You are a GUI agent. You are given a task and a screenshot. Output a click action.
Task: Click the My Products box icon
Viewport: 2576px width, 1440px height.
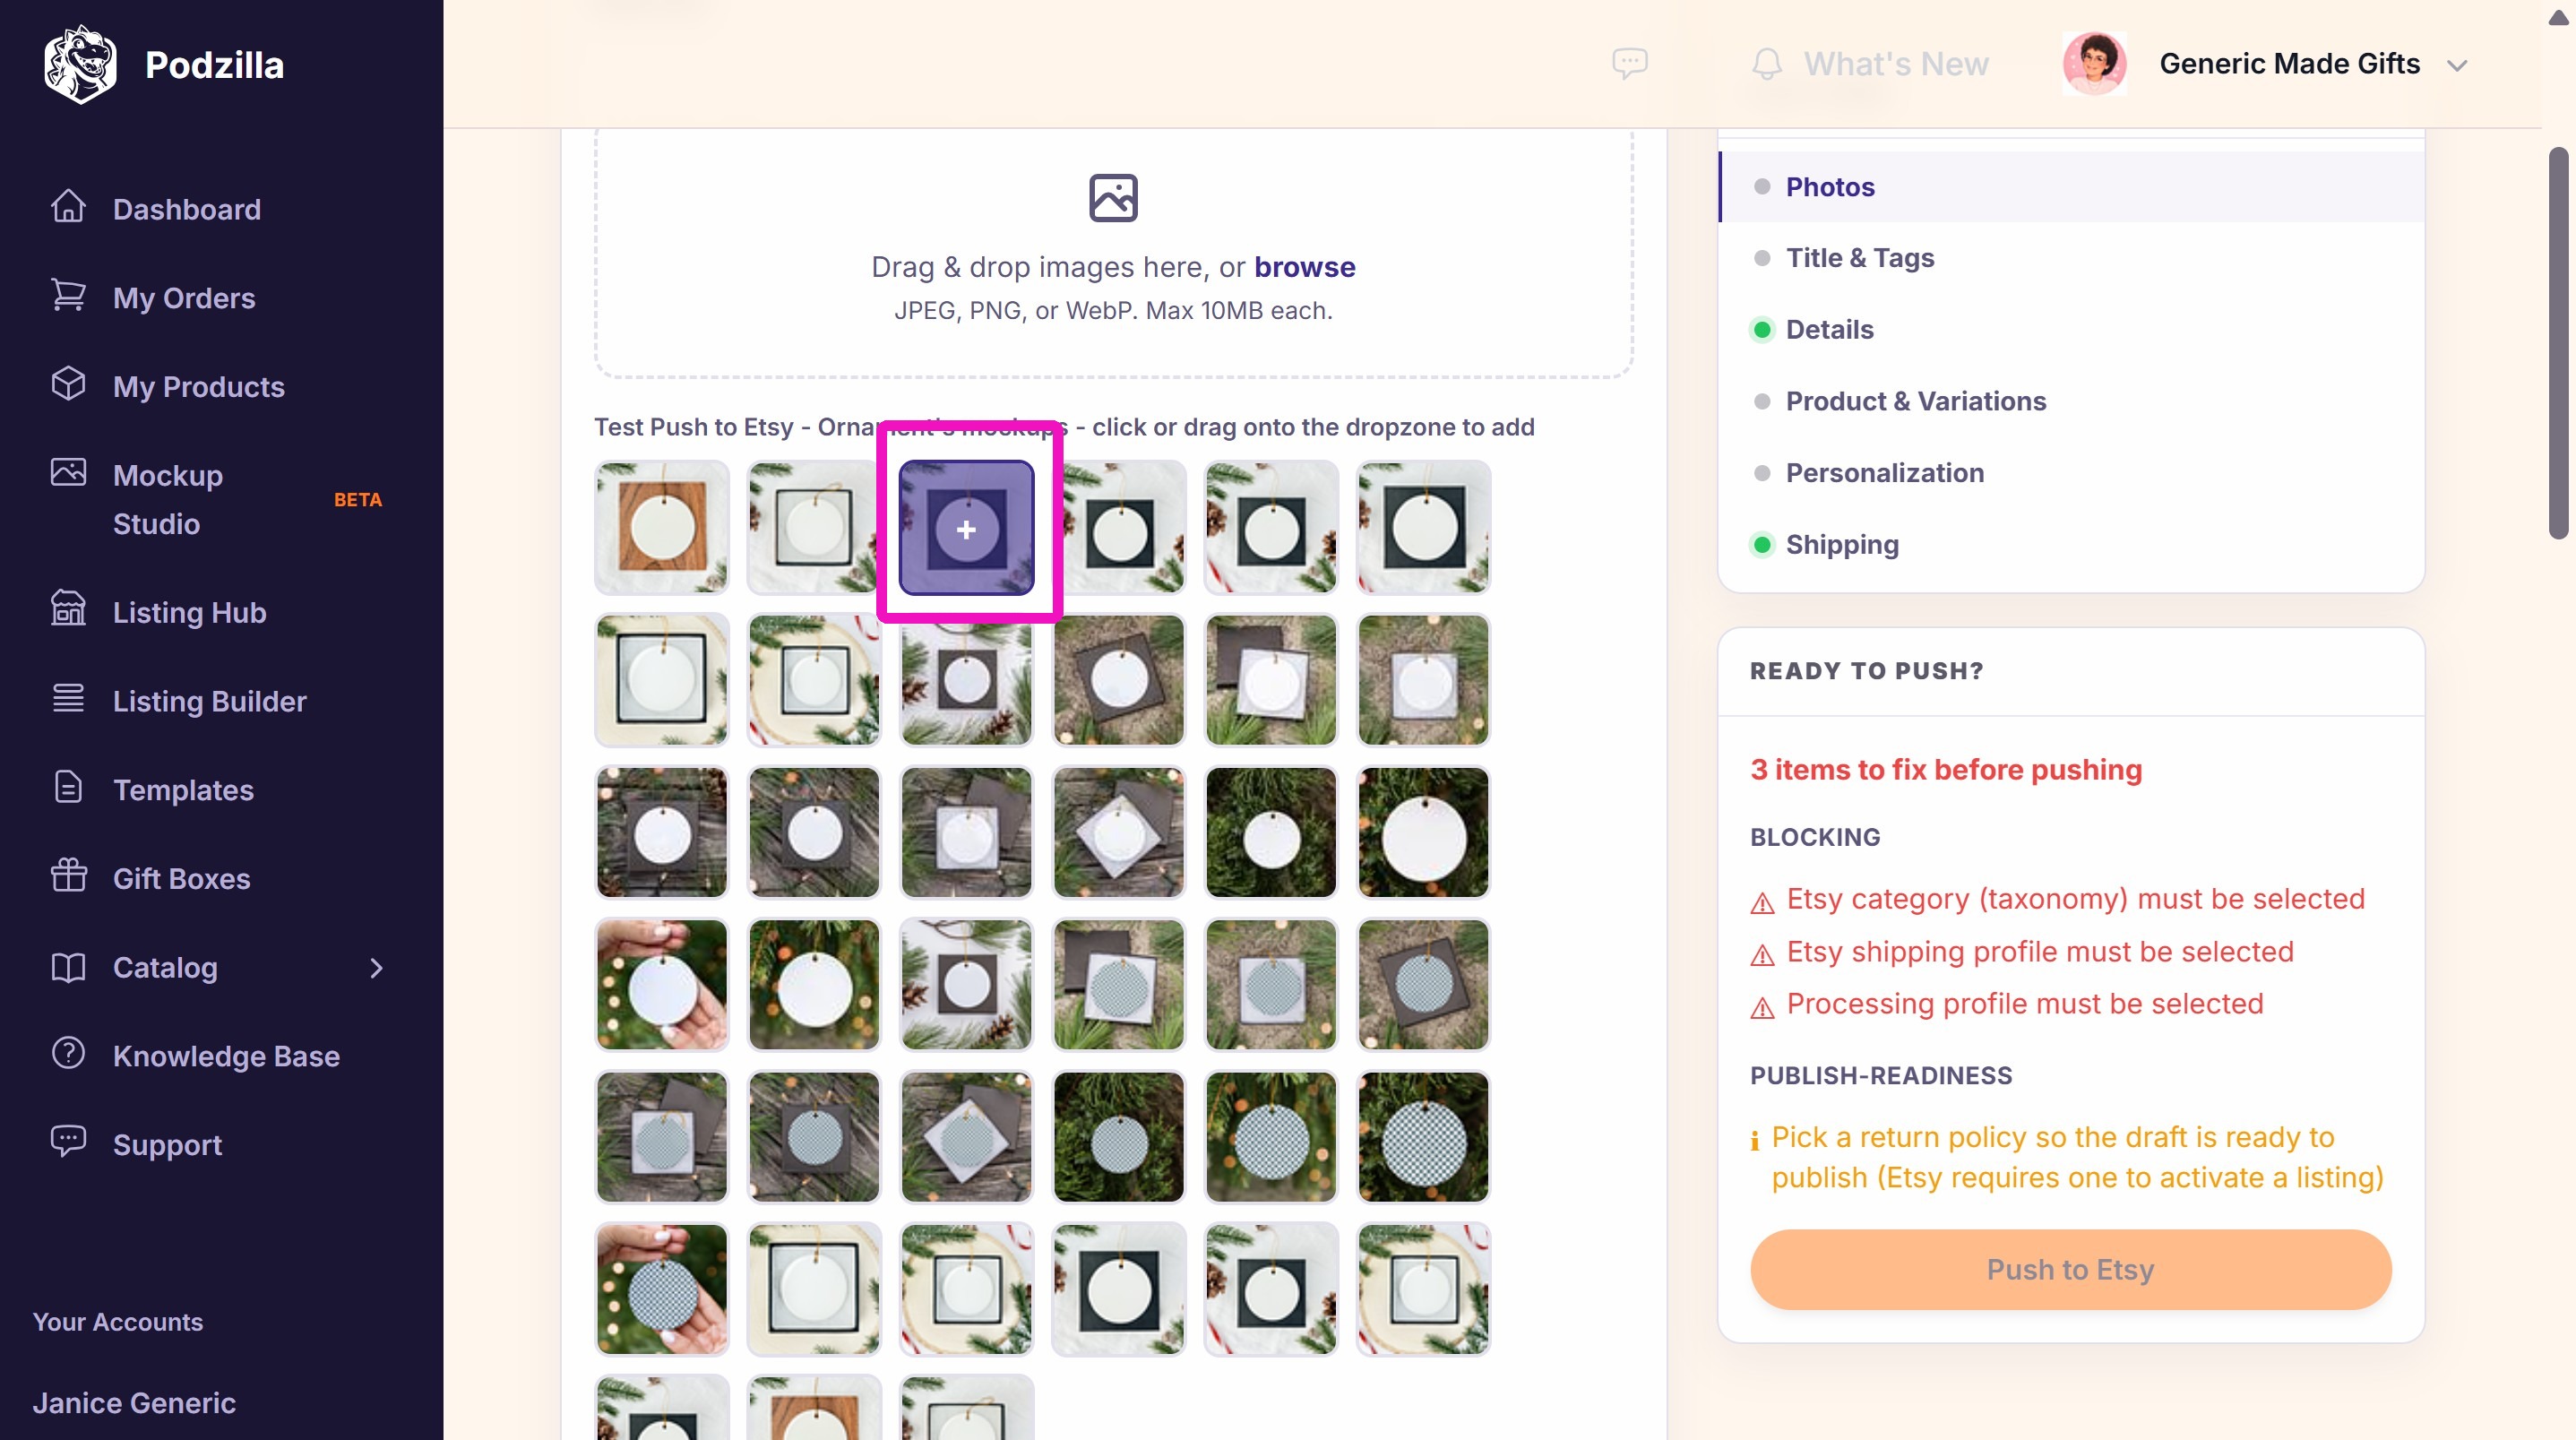pyautogui.click(x=68, y=384)
